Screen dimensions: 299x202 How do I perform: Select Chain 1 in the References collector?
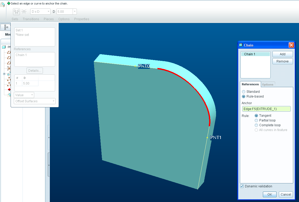21,55
